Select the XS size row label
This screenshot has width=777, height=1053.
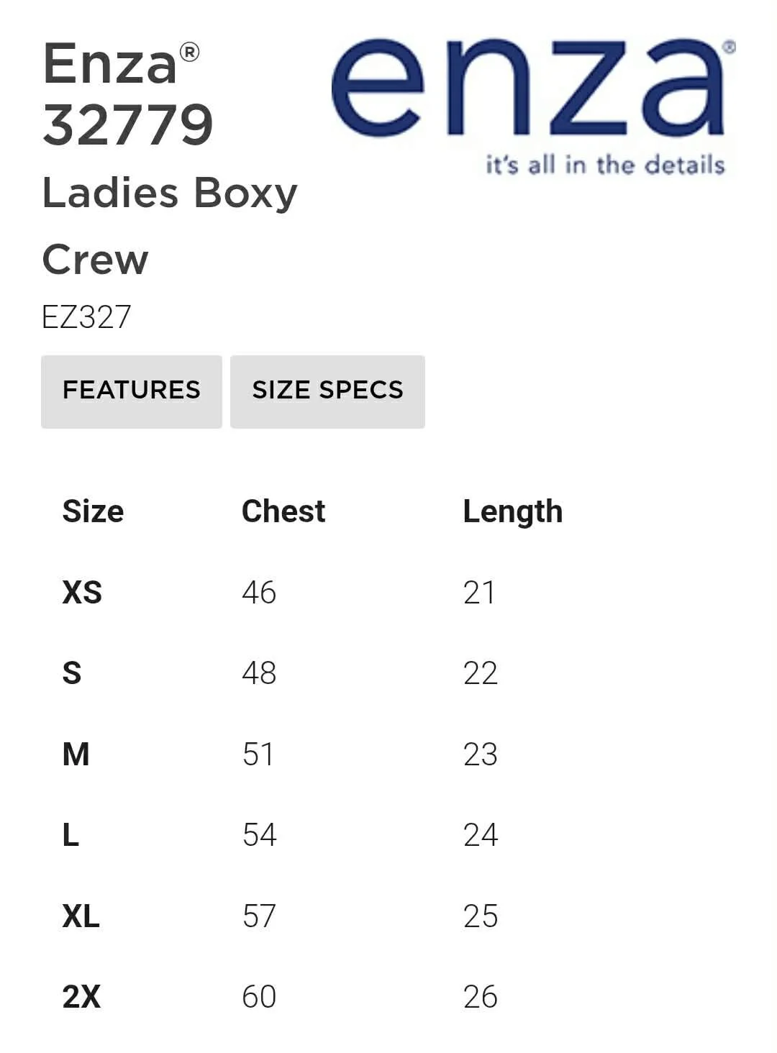tap(82, 593)
